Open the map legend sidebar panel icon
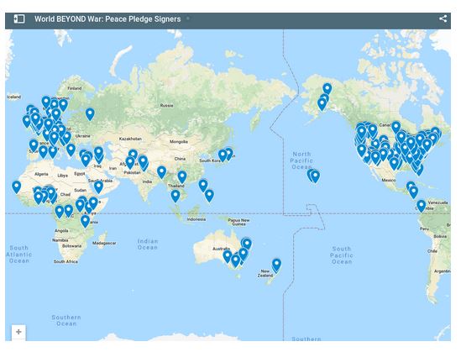This screenshot has height=352, width=461. (x=19, y=19)
